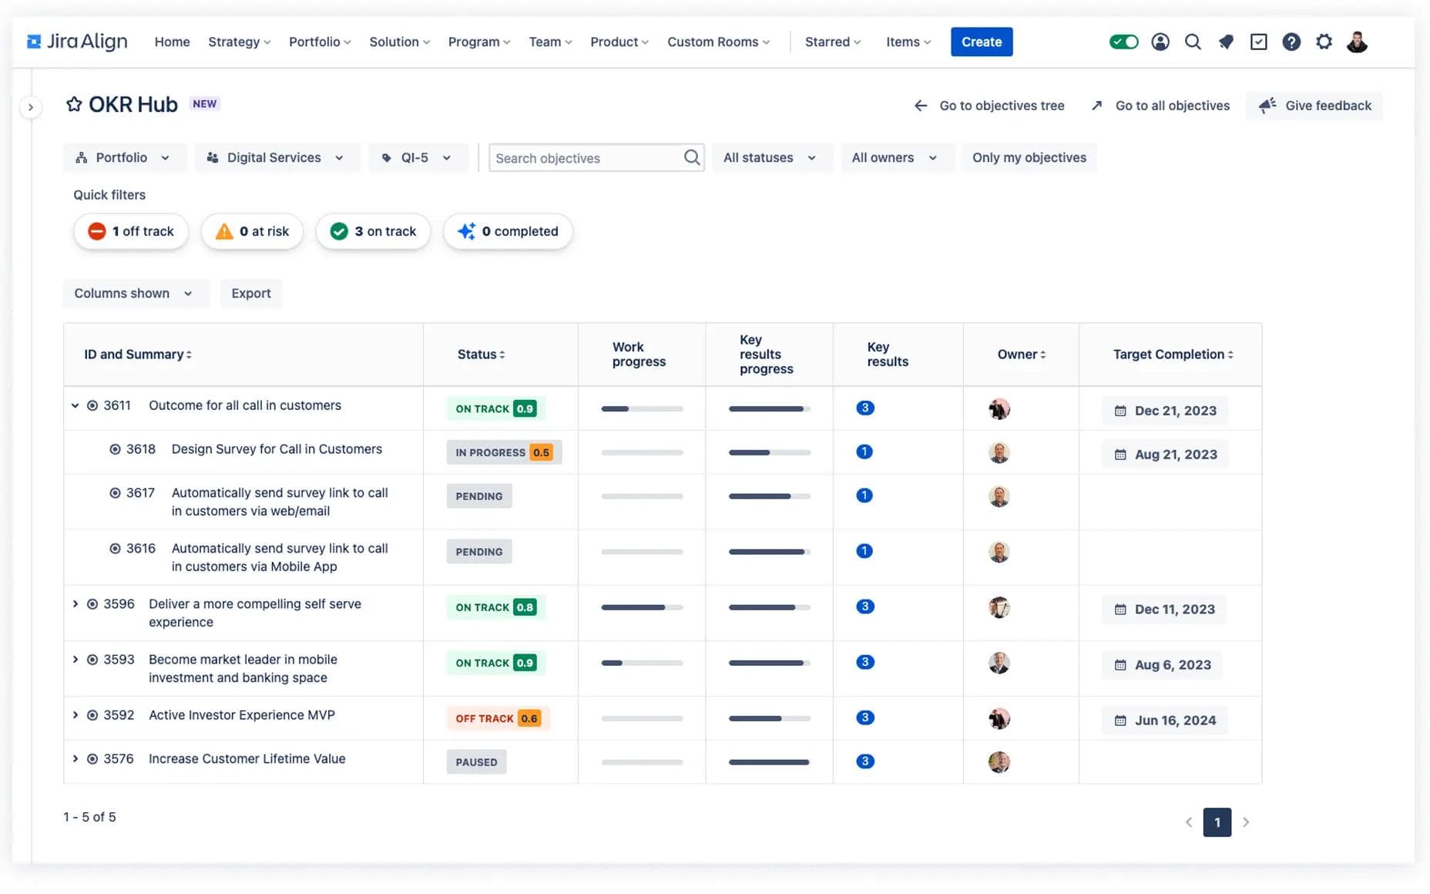Open the calendar icon beside Dec 21, 2023
Image resolution: width=1430 pixels, height=894 pixels.
click(x=1119, y=411)
